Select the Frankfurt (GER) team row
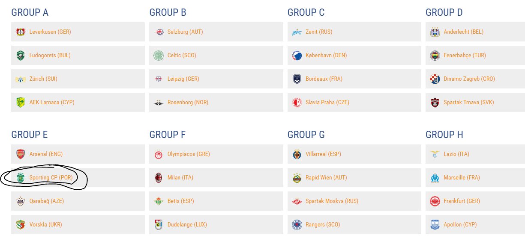Image resolution: width=525 pixels, height=244 pixels. [475, 201]
